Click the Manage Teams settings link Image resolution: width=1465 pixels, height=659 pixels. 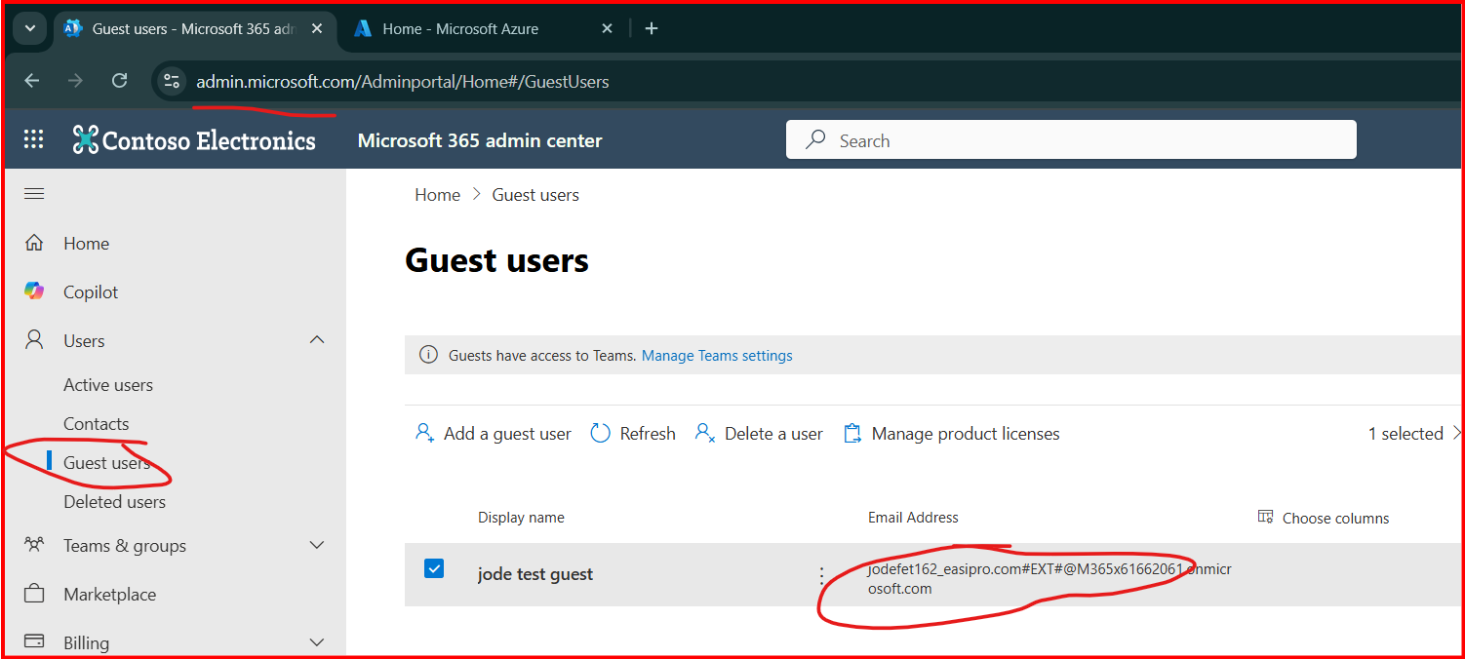717,356
